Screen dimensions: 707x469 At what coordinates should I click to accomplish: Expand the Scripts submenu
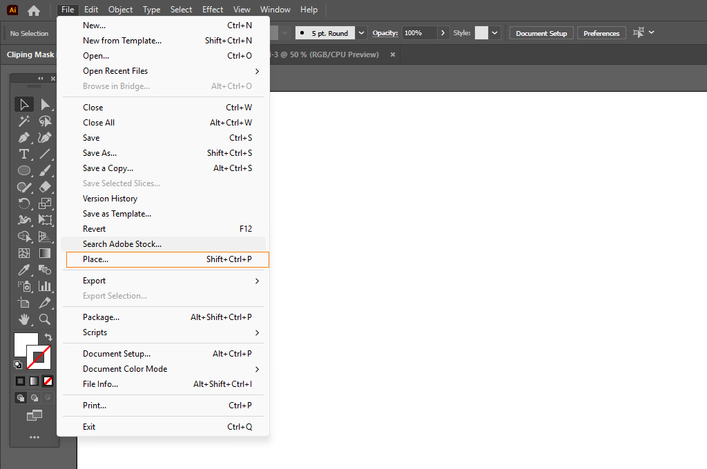257,333
